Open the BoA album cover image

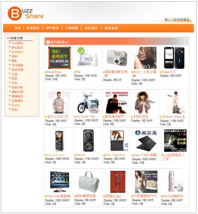145,58
